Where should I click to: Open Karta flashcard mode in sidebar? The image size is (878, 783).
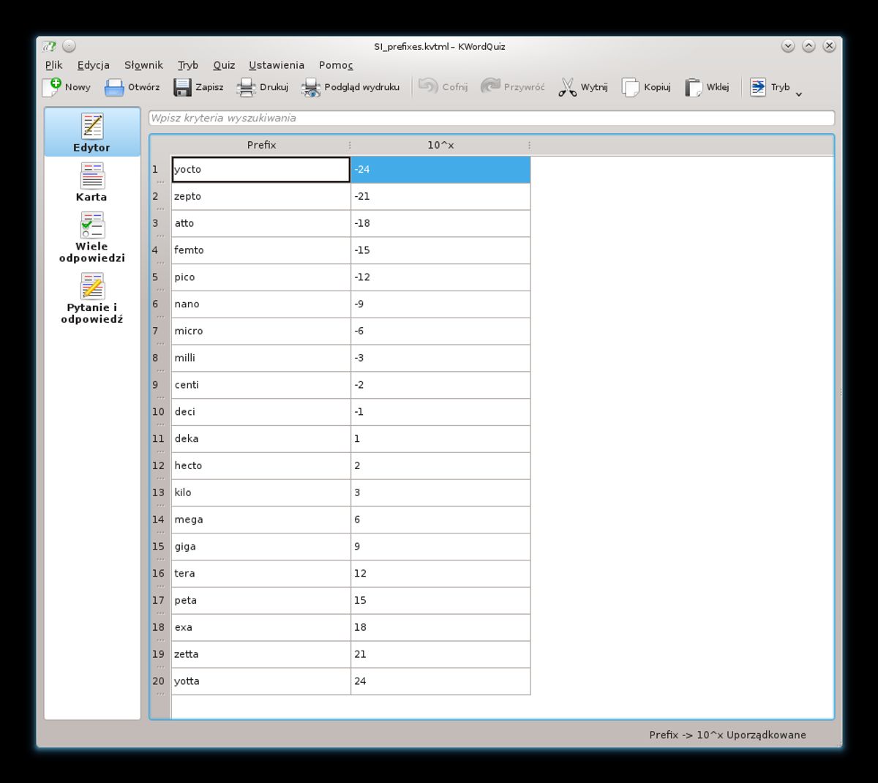pyautogui.click(x=92, y=182)
